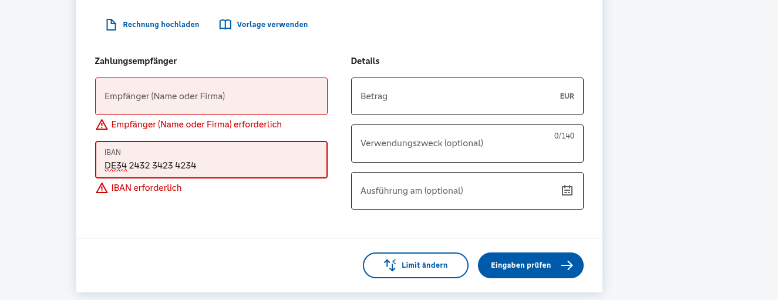Submit with the Eingaben prüfen button label

point(521,265)
